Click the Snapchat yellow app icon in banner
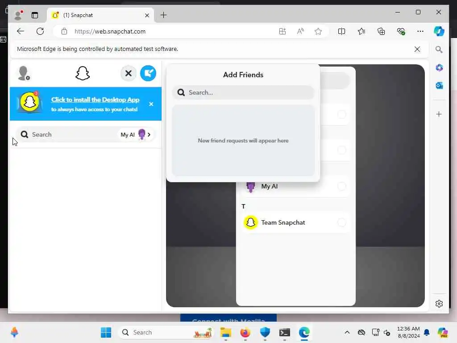This screenshot has height=343, width=457. click(x=29, y=102)
